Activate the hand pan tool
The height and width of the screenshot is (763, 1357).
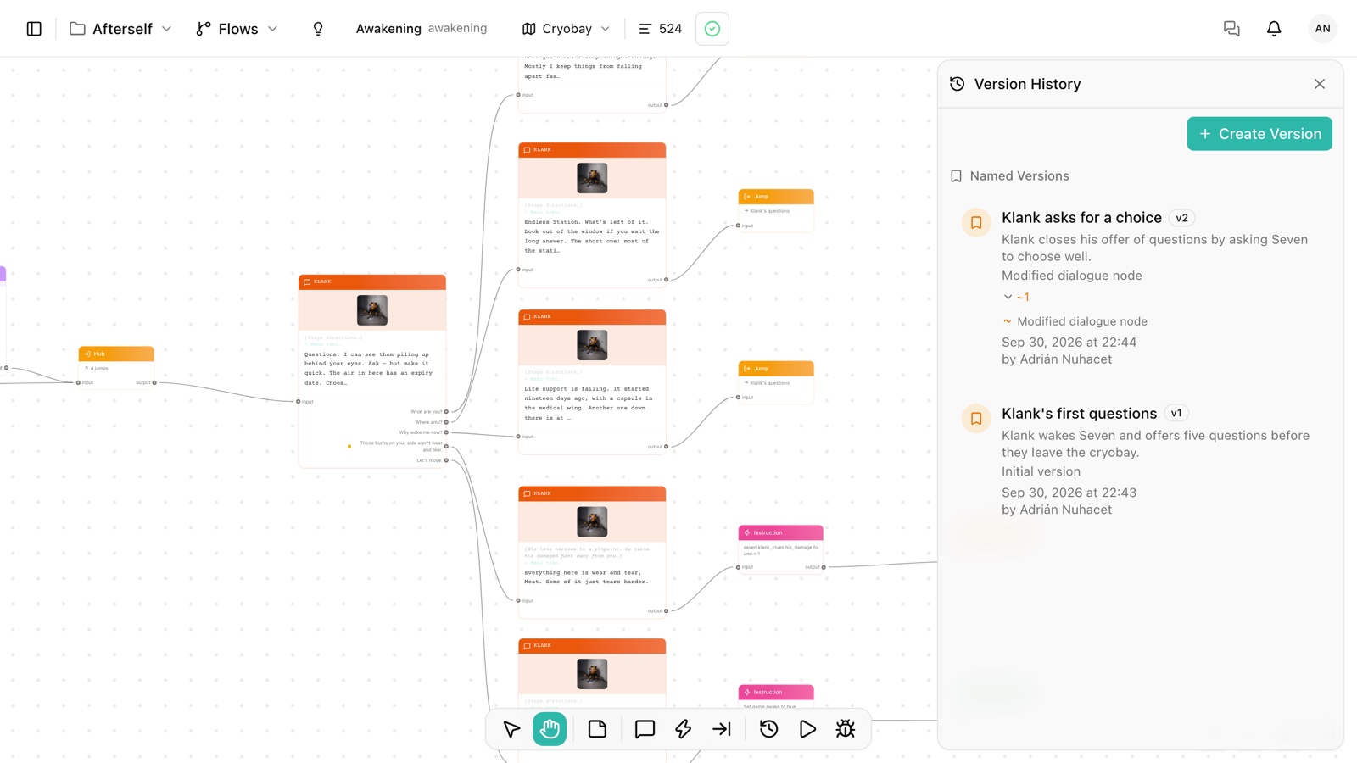(550, 729)
